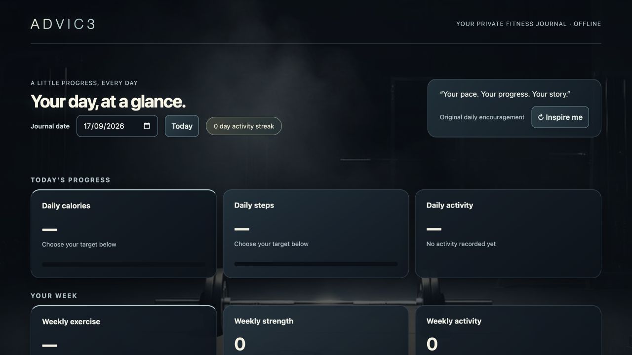
Task: Focus the Journal date input field
Action: click(x=117, y=126)
